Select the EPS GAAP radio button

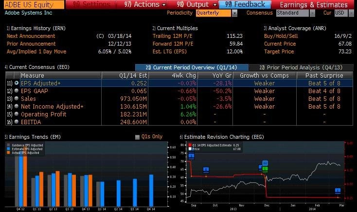click(17, 91)
